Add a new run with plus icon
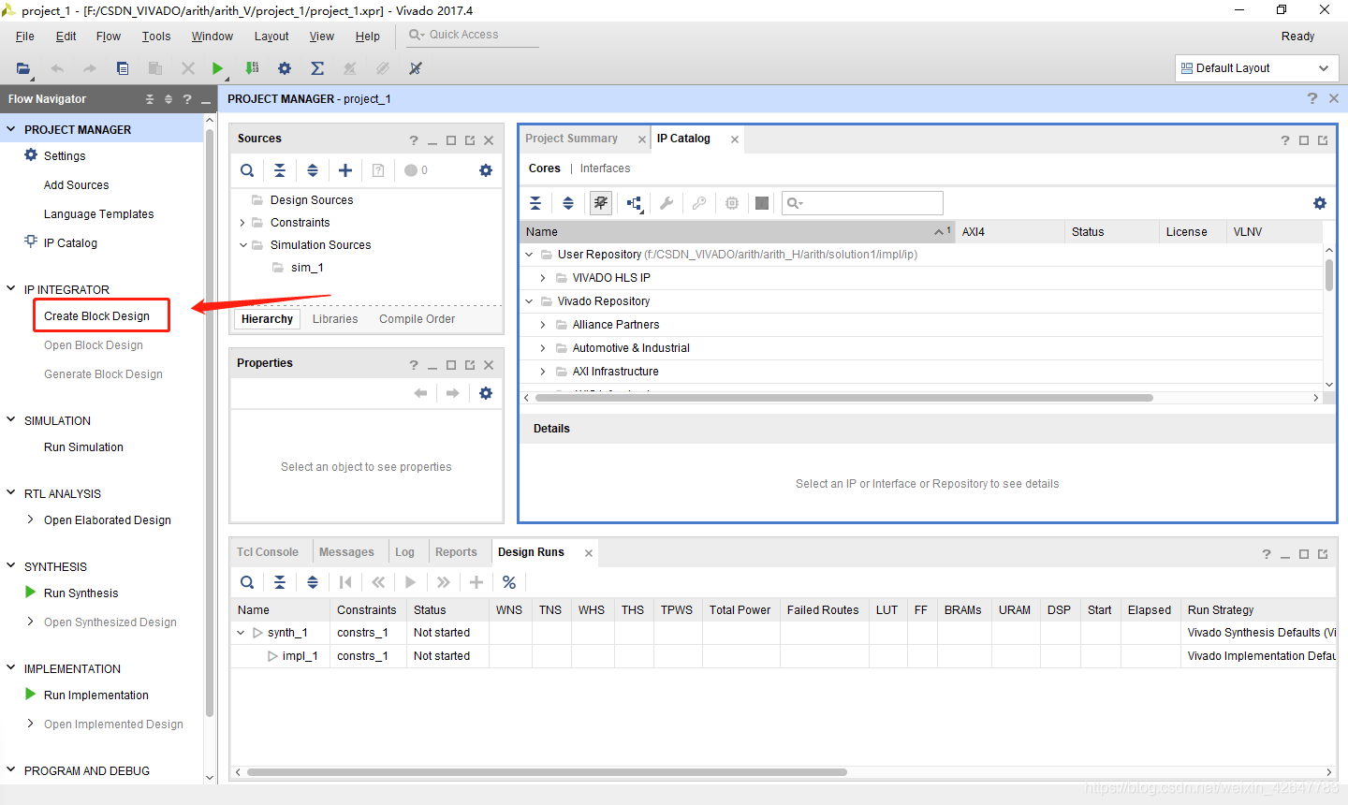 pos(476,582)
